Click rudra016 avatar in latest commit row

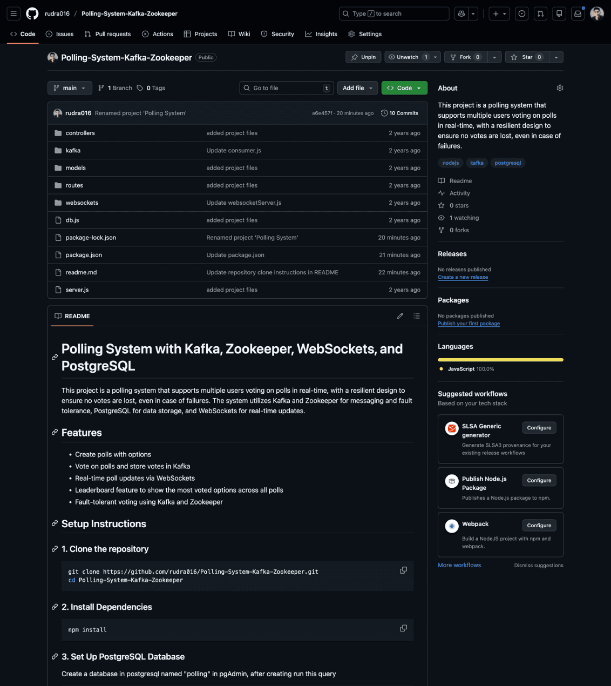(58, 113)
